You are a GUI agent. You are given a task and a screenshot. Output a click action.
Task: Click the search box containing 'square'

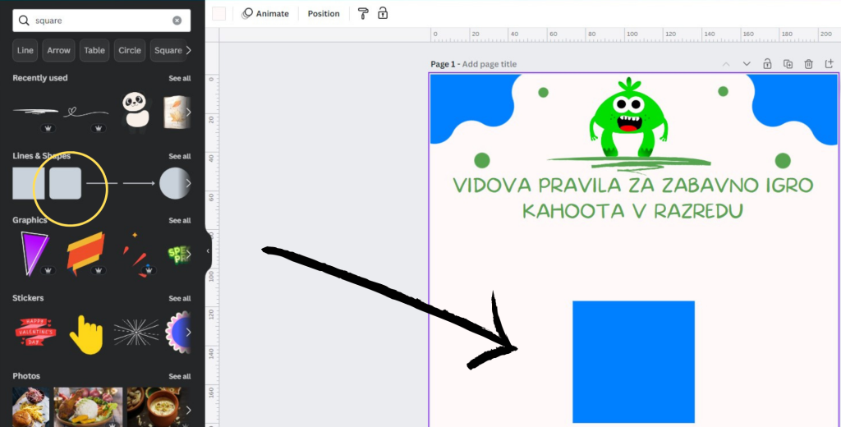[101, 21]
